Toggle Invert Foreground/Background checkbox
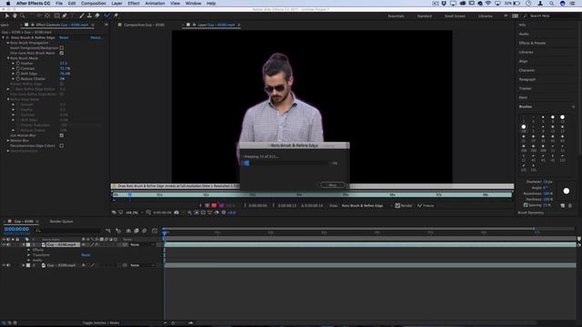Viewport: 582px width, 327px height. tap(62, 48)
